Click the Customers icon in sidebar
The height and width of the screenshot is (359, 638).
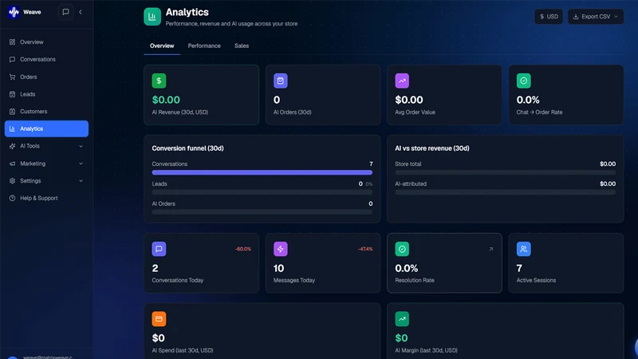[12, 112]
